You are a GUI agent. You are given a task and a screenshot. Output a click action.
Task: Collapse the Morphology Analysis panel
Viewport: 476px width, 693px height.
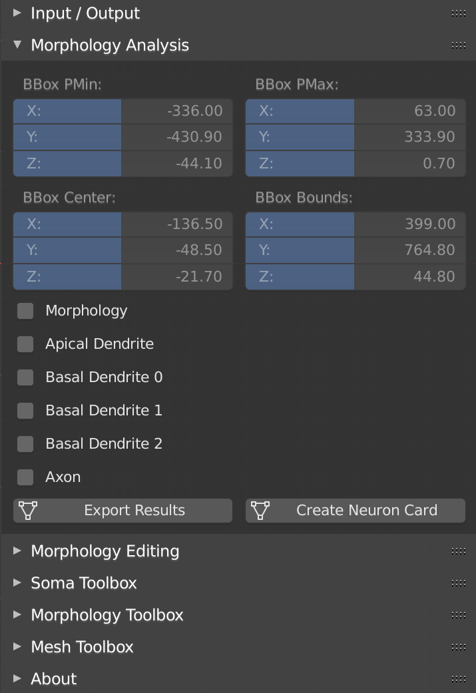pyautogui.click(x=110, y=45)
